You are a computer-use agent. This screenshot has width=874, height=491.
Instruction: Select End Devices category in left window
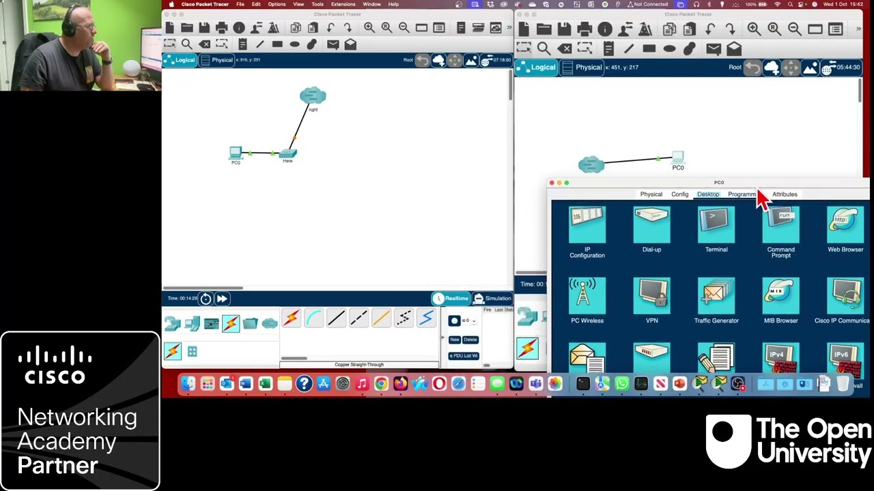(192, 324)
